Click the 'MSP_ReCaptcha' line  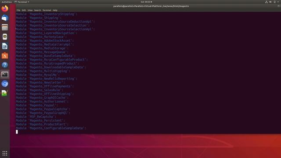coord(36,117)
